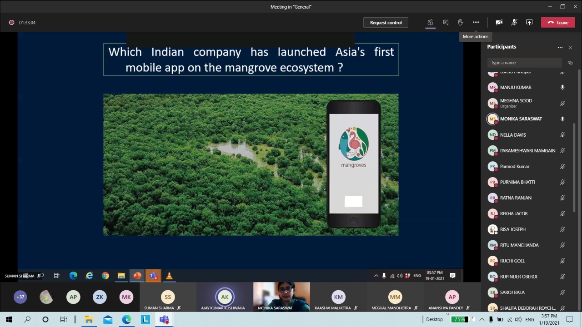This screenshot has width=582, height=327.
Task: Open the Share content tray
Action: [529, 22]
